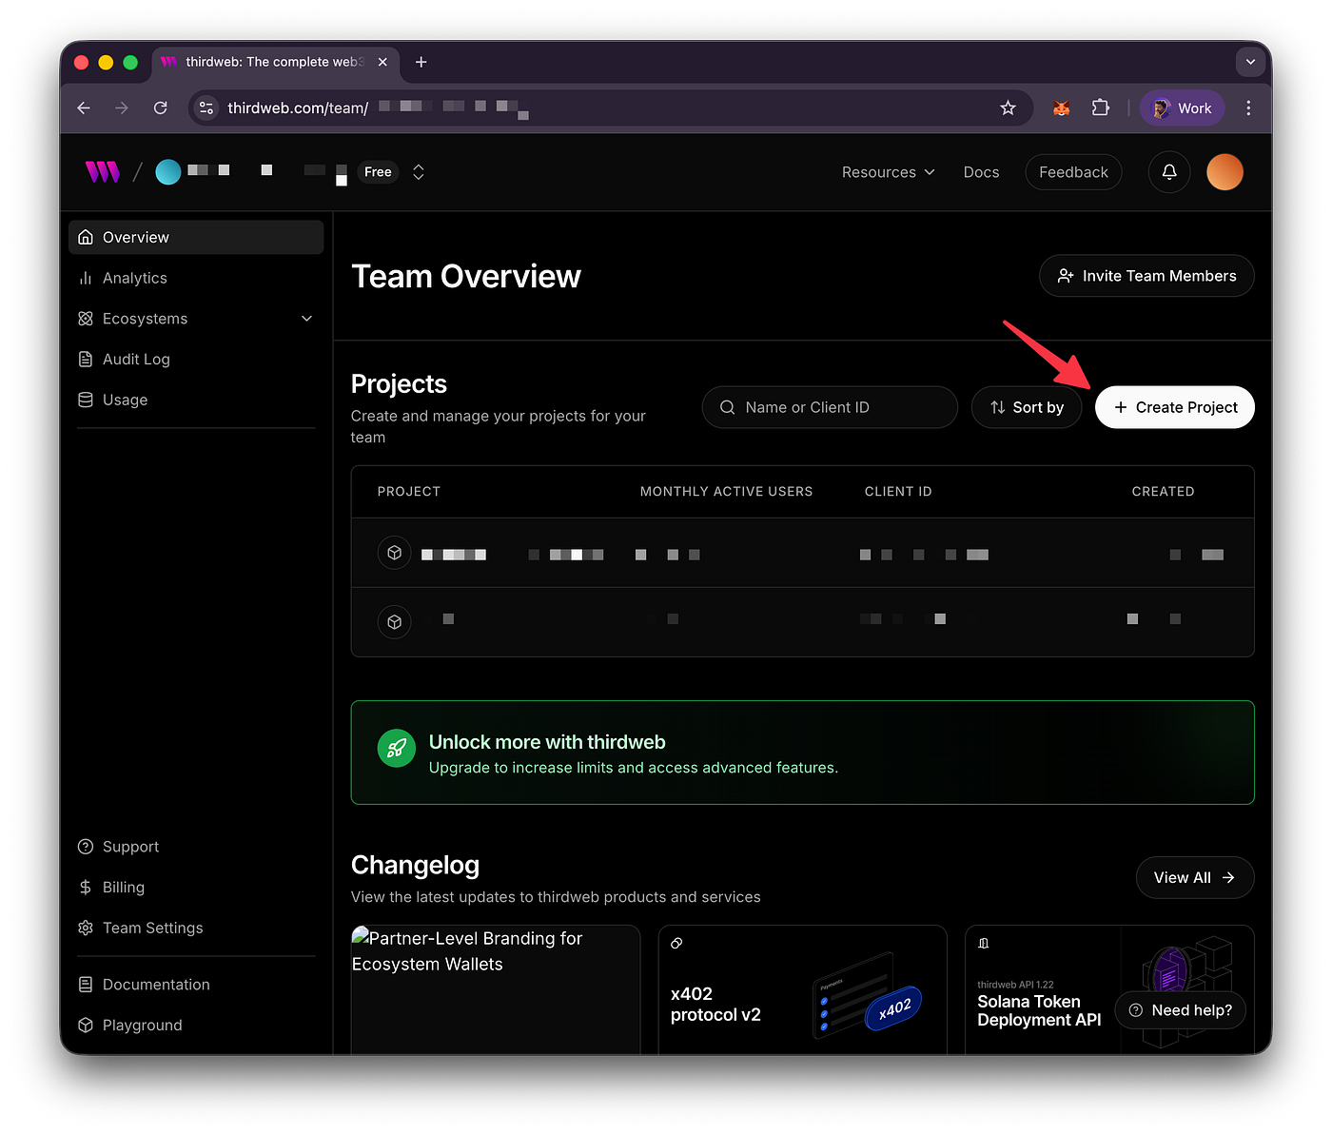This screenshot has height=1134, width=1332.
Task: Open Partner-Level Branding changelog card
Action: pos(496,989)
